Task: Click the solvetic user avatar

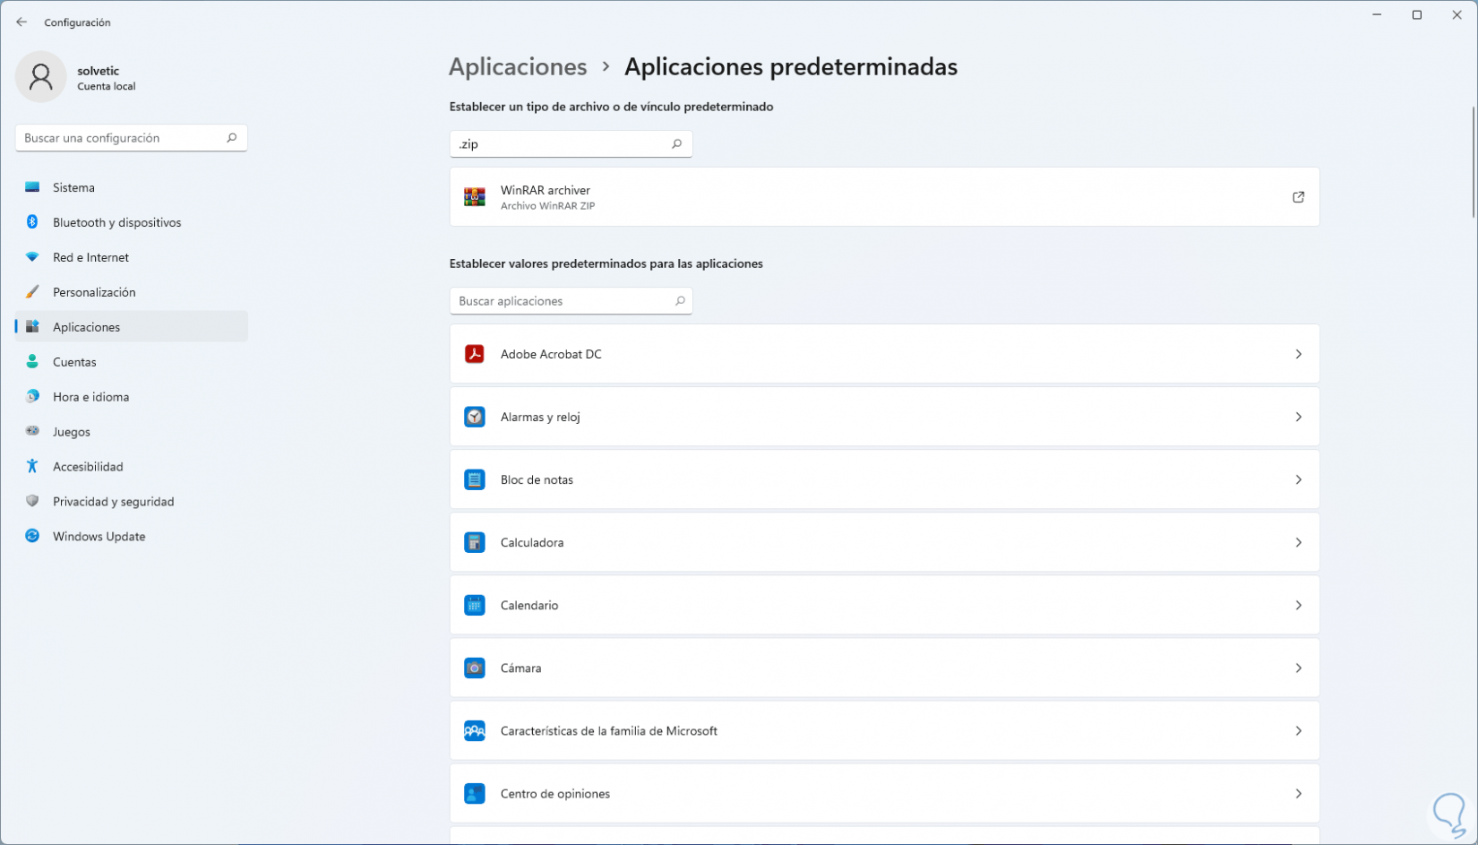Action: (x=40, y=77)
